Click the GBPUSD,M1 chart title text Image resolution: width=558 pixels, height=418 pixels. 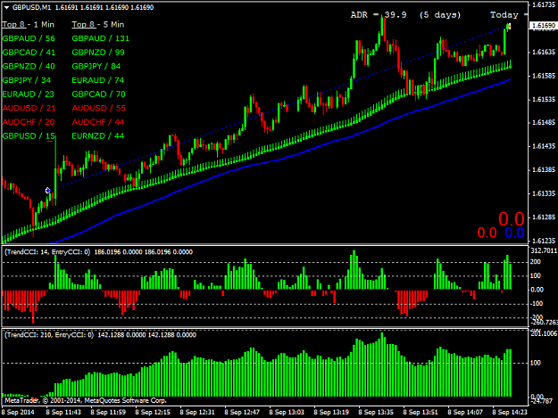[x=31, y=7]
